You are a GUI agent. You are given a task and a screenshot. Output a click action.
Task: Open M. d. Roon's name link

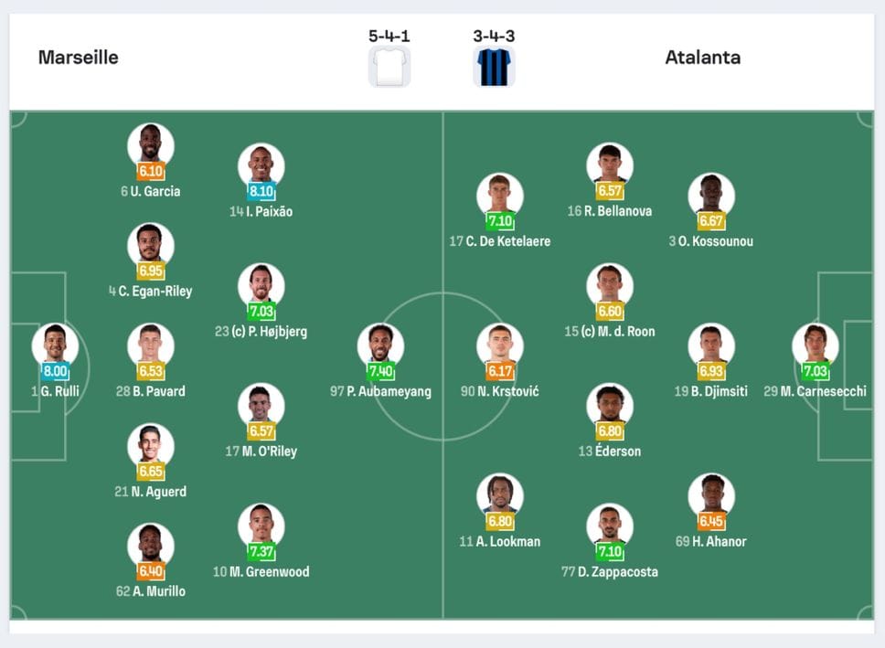618,332
